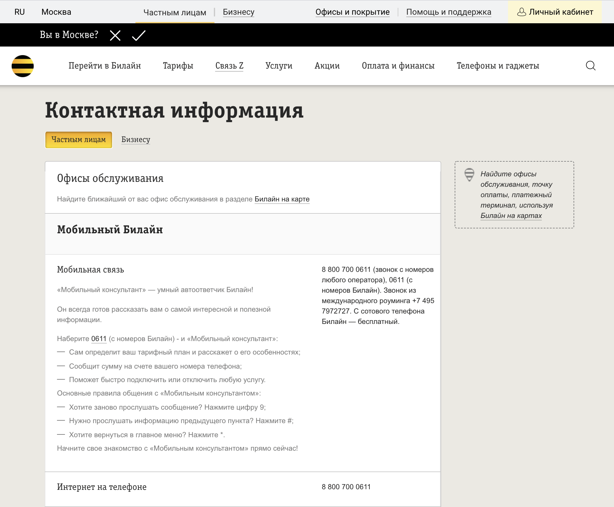Confirm Moscow with the checkmark icon
Viewport: 614px width, 507px height.
[138, 35]
